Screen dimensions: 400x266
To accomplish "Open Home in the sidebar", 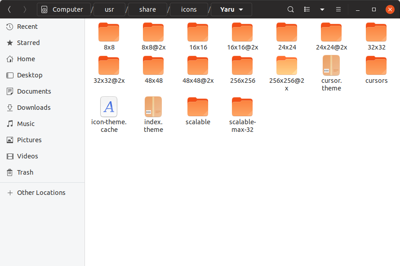I will coord(42,59).
